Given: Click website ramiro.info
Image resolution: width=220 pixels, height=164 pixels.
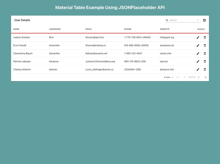Looking at the screenshot, I should (x=165, y=53).
